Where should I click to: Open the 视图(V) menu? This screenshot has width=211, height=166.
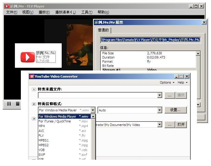click(x=28, y=12)
